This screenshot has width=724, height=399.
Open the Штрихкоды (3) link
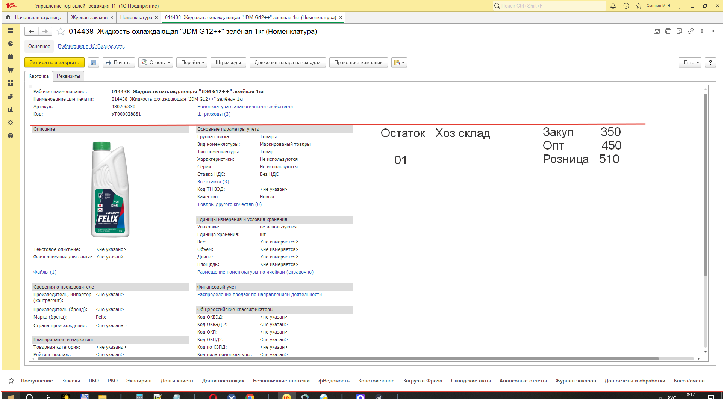click(x=214, y=114)
